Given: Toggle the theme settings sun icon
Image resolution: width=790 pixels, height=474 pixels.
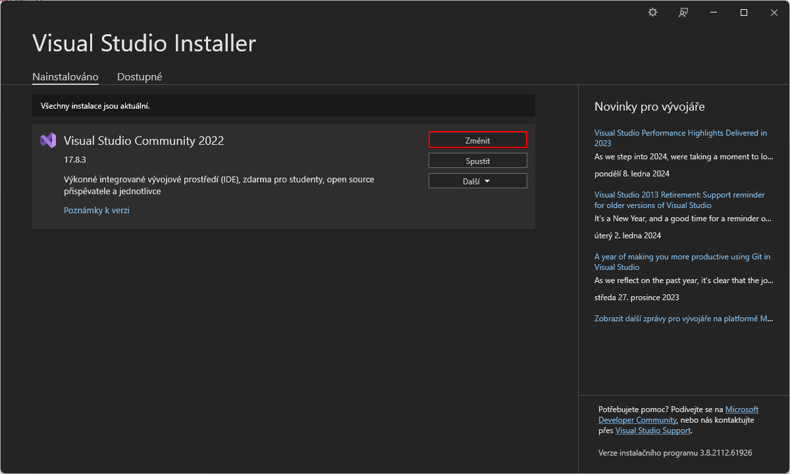Looking at the screenshot, I should pyautogui.click(x=652, y=13).
